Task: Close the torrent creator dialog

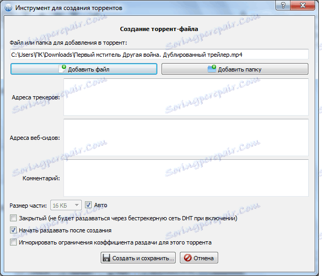Action: point(303,5)
